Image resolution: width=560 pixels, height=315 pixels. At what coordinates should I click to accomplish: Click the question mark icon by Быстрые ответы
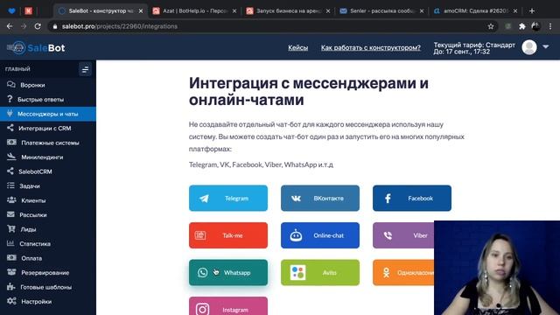click(10, 99)
